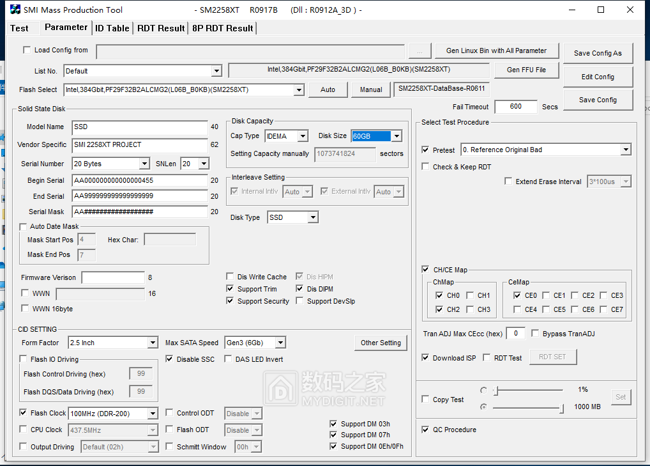Click the Model Name input field

pos(140,127)
